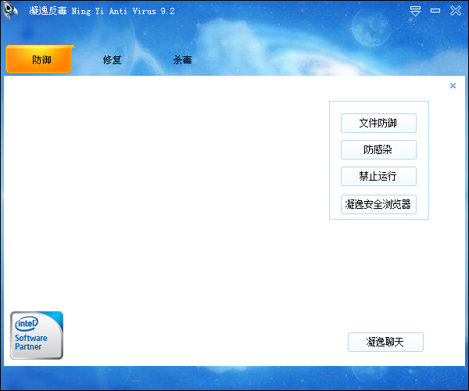Viewport: 469px width, 391px height.
Task: Open the title bar dropdown menu icon
Action: (415, 11)
